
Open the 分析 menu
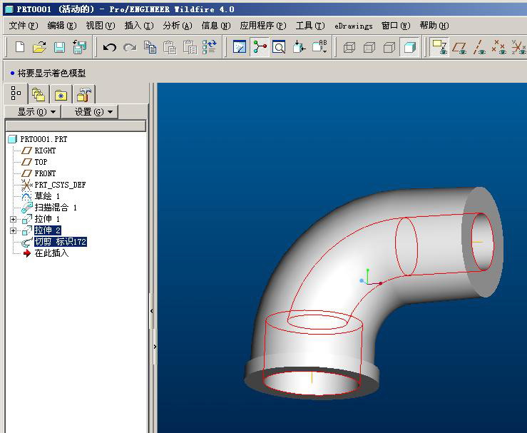[x=178, y=26]
